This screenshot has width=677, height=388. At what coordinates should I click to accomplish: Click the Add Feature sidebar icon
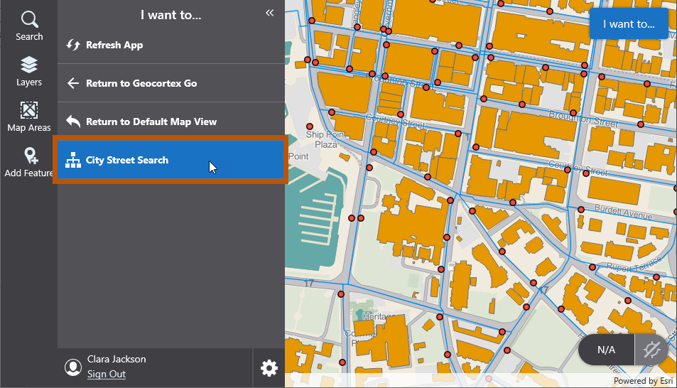(x=30, y=162)
